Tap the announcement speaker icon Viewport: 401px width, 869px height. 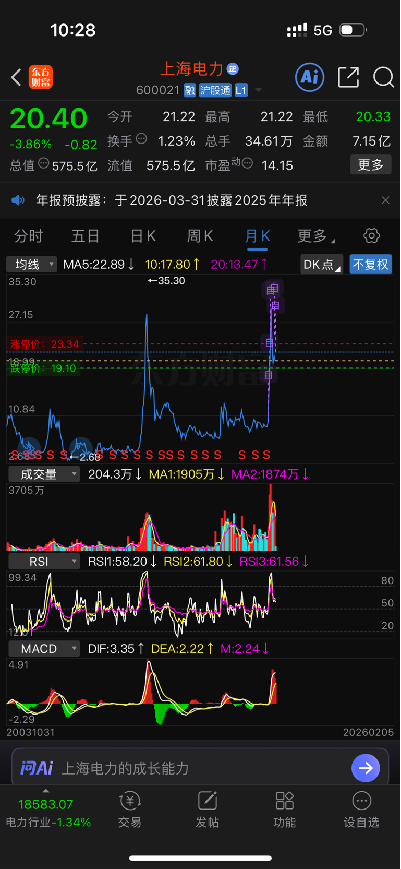(x=18, y=200)
